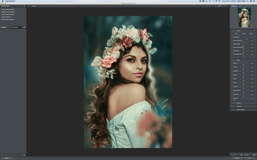Click the zoom magnifier icon
The image size is (257, 160).
click(216, 6)
